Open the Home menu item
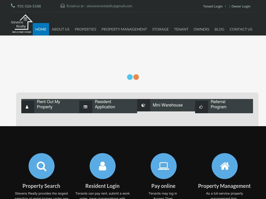The image size is (266, 199). pyautogui.click(x=41, y=29)
